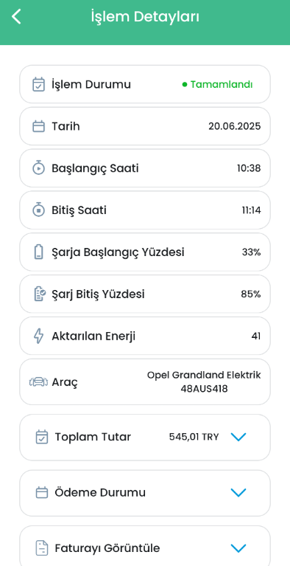Click the İşlem Detayları header title
This screenshot has height=566, width=290.
(145, 17)
